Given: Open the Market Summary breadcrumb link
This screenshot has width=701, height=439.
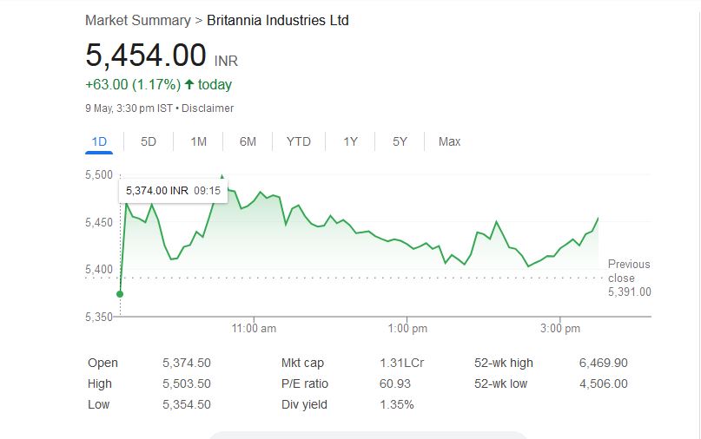Looking at the screenshot, I should (137, 20).
